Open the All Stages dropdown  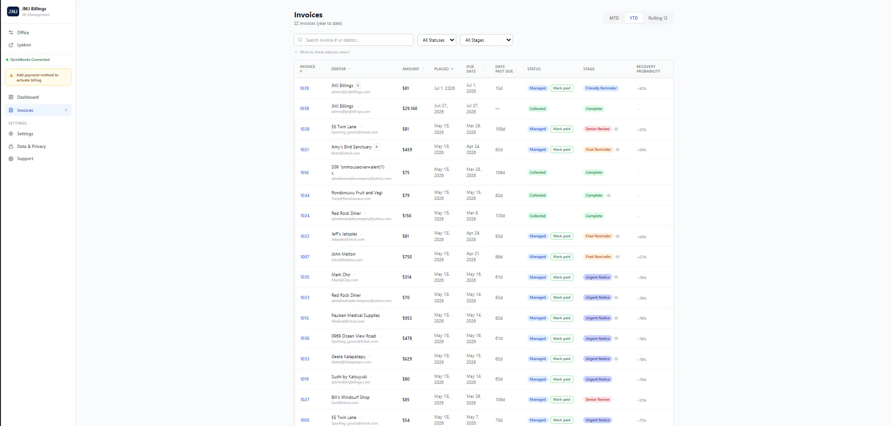[x=486, y=40]
